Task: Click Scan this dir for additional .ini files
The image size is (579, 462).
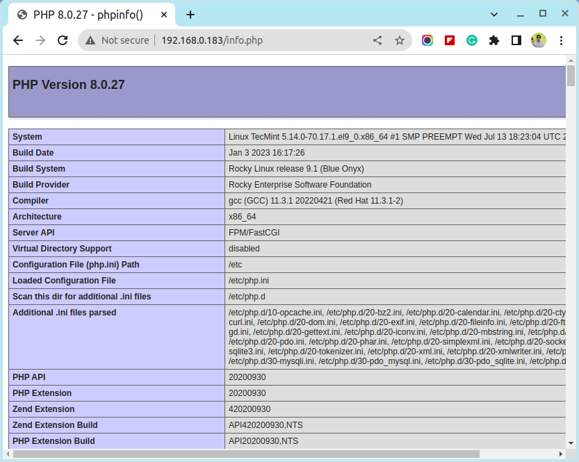Action: pyautogui.click(x=81, y=297)
